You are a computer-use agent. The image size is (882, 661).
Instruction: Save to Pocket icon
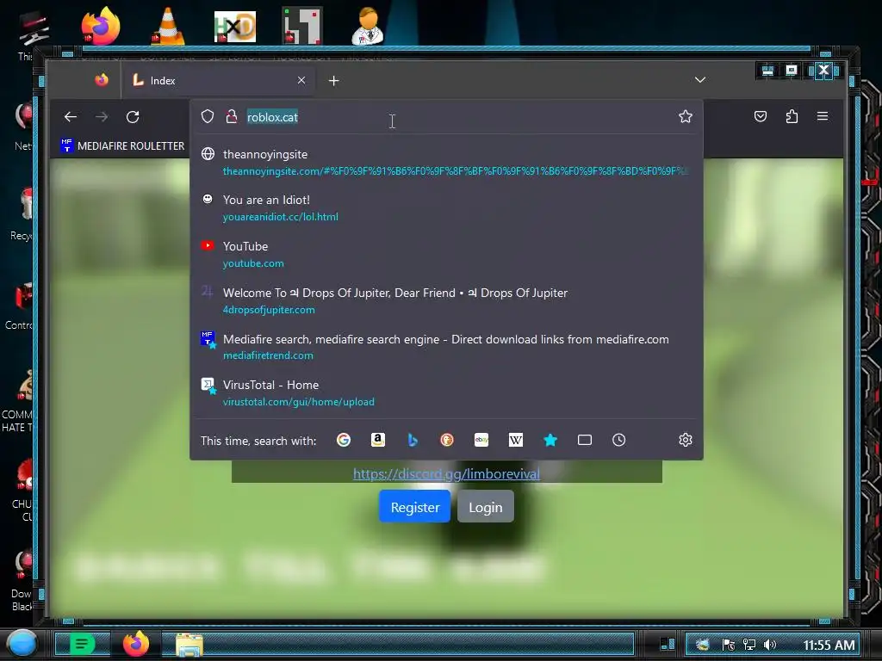(x=761, y=116)
